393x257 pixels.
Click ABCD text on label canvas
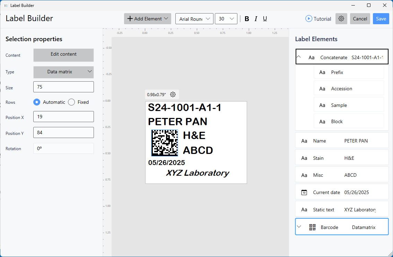198,150
